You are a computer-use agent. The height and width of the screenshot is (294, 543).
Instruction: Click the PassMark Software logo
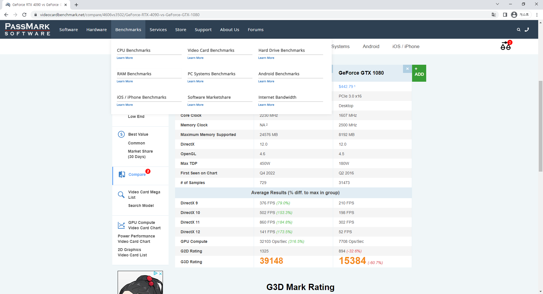[27, 29]
